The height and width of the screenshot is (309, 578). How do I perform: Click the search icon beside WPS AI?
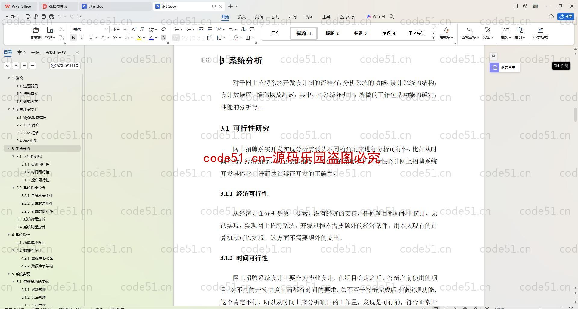tap(392, 17)
